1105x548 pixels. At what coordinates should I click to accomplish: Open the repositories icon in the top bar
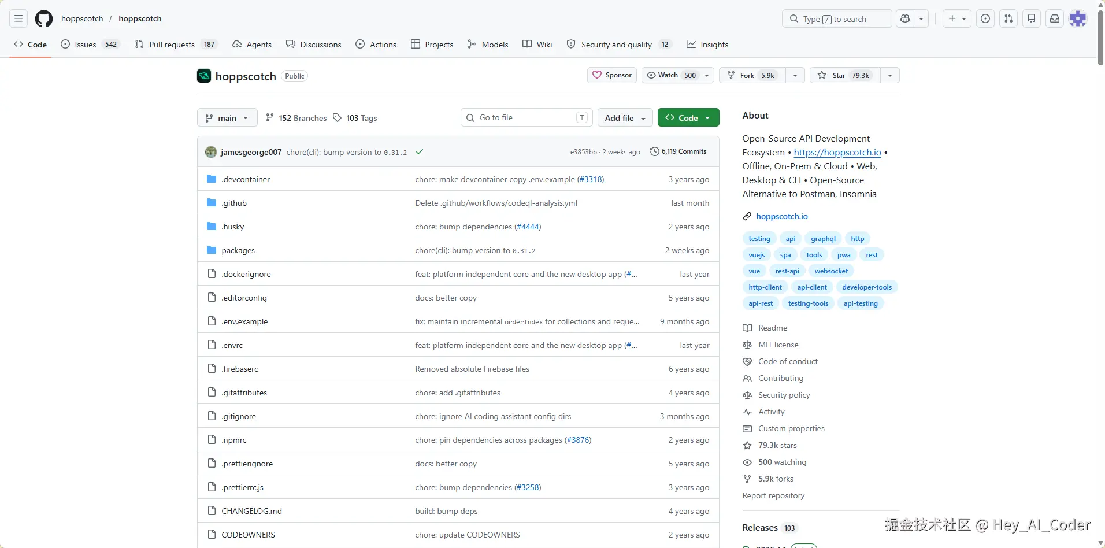pos(1032,18)
